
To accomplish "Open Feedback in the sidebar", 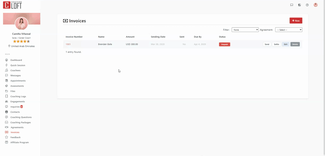I will click(16, 138).
